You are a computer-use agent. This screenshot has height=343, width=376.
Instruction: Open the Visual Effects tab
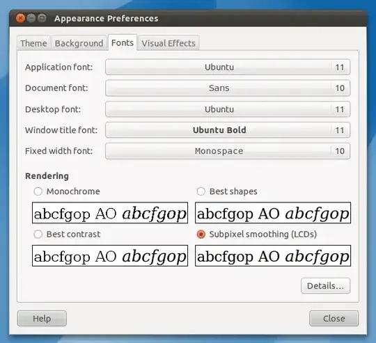click(169, 43)
